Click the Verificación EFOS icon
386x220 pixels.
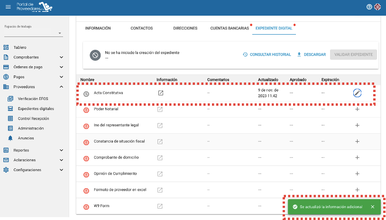(x=10, y=99)
